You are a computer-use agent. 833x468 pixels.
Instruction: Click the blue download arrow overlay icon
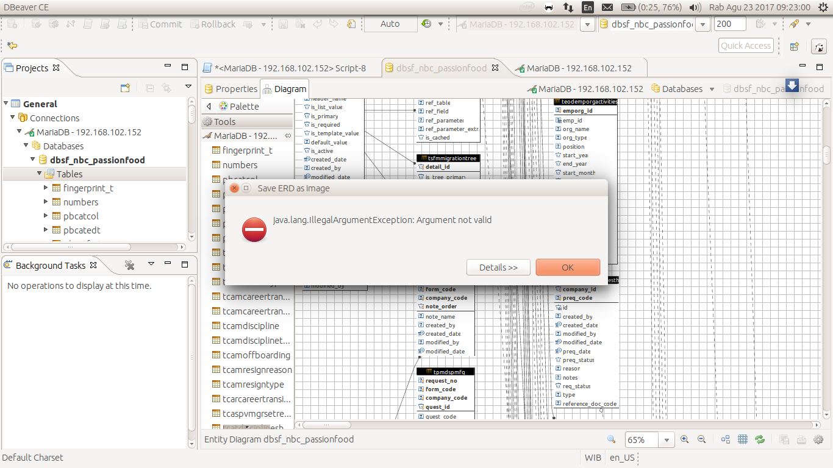[792, 85]
